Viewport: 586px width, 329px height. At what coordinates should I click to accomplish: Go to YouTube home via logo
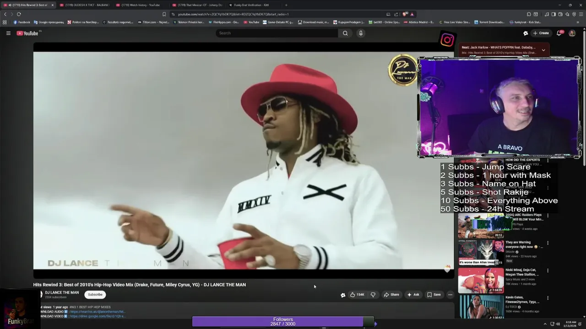[27, 33]
